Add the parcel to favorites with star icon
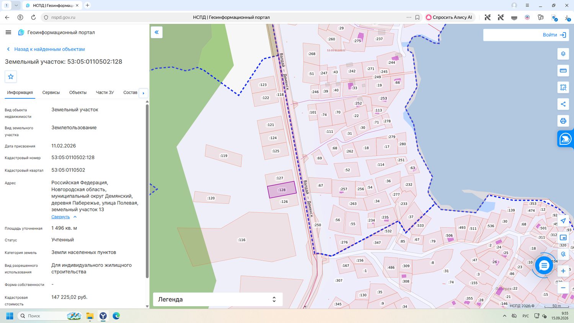574x323 pixels. 11,77
